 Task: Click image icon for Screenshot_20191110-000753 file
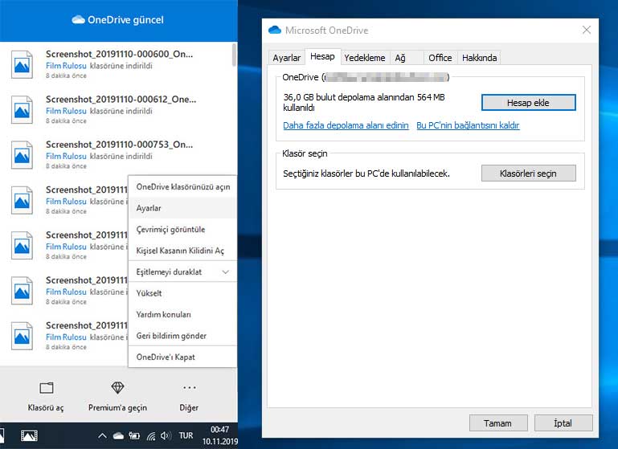tap(22, 155)
